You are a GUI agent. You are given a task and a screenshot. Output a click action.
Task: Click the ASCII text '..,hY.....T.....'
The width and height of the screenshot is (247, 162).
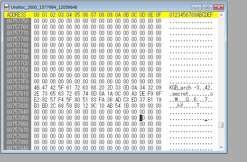tap(191, 106)
